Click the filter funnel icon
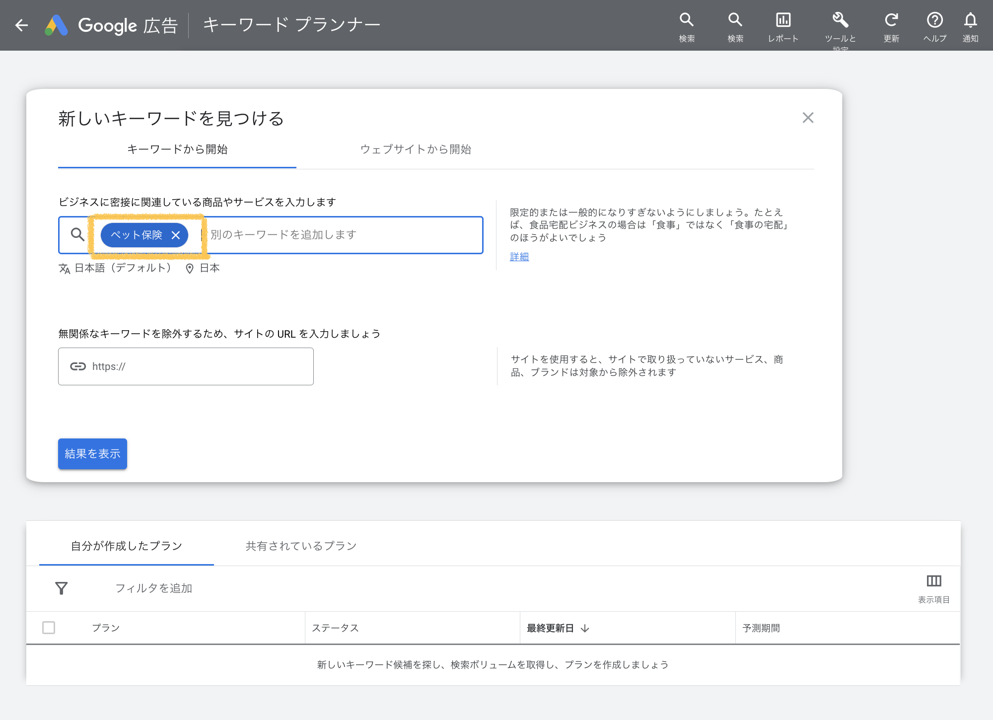This screenshot has width=993, height=720. [61, 588]
